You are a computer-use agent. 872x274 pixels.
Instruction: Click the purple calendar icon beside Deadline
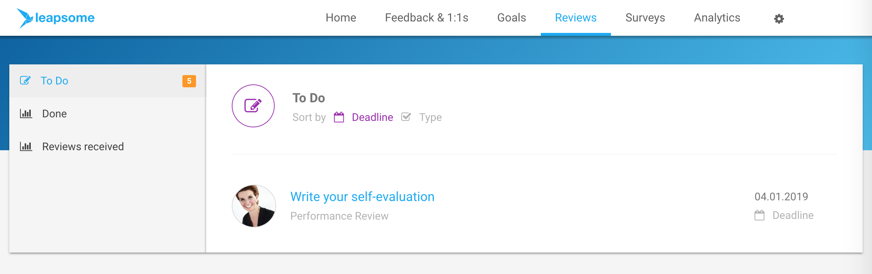click(339, 117)
